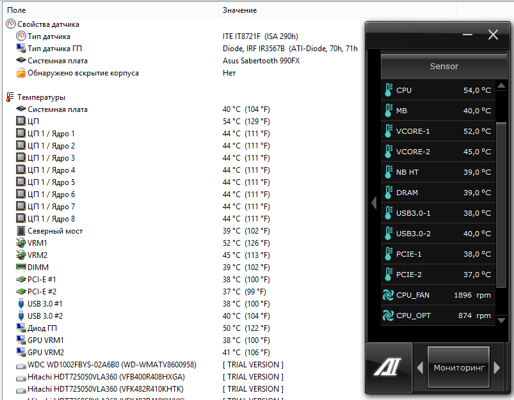The image size is (514, 400).
Task: Click the Температуры thermometer icon
Action: pos(10,97)
